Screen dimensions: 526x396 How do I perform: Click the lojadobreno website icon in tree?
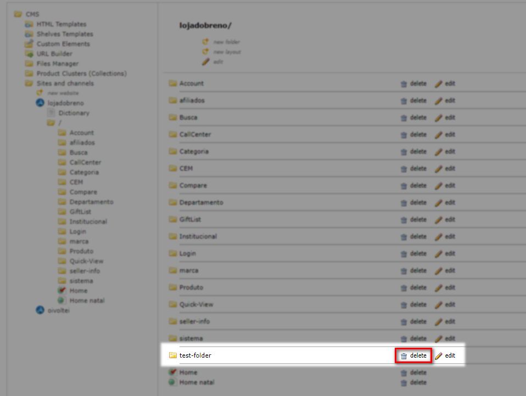(x=40, y=103)
